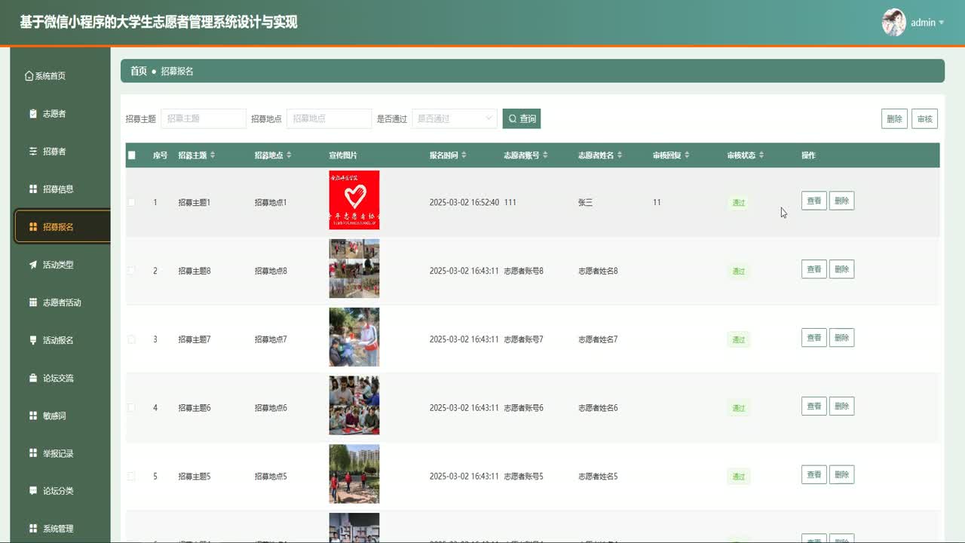The image size is (965, 543).
Task: Click 查看 for row 招募主题5
Action: pos(814,474)
